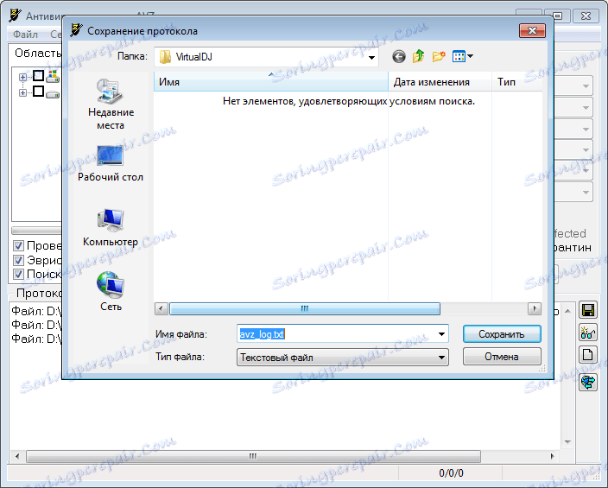Click the 0/0/0 status bar entry
This screenshot has height=488, width=608.
click(x=451, y=473)
